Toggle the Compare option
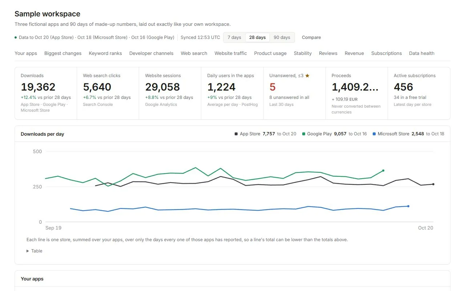 311,37
